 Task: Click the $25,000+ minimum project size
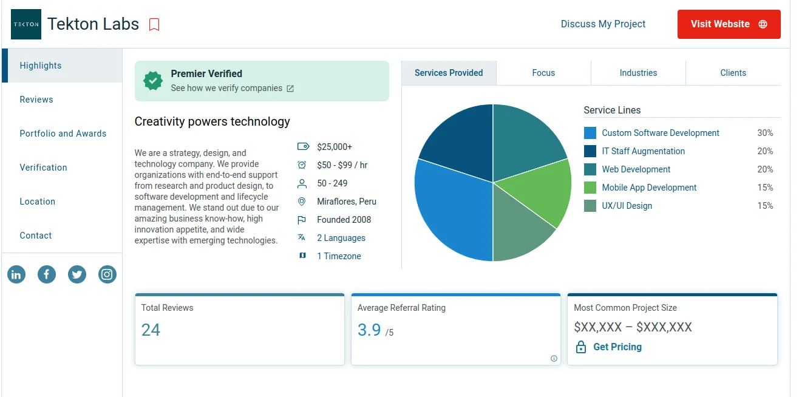pyautogui.click(x=335, y=147)
